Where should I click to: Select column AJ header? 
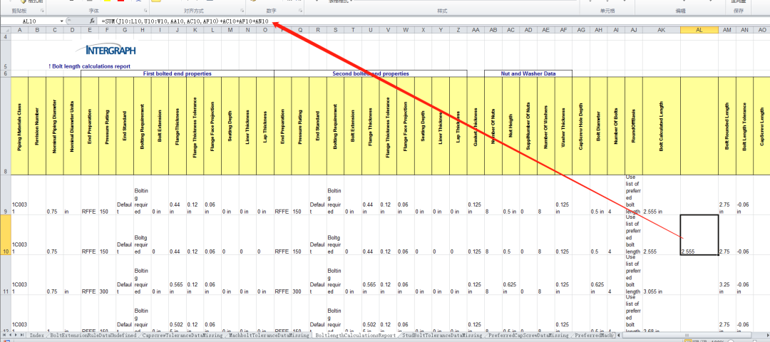(634, 30)
